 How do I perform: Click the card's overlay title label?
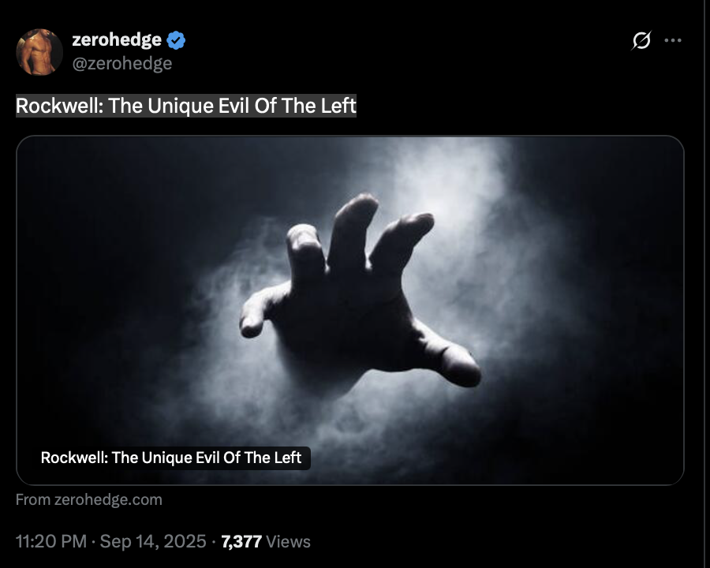click(171, 458)
